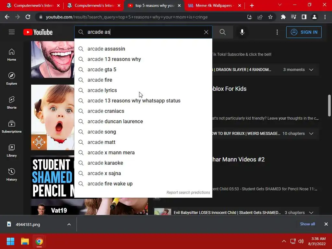Expand the 3 moments section
The height and width of the screenshot is (249, 332).
tap(311, 70)
